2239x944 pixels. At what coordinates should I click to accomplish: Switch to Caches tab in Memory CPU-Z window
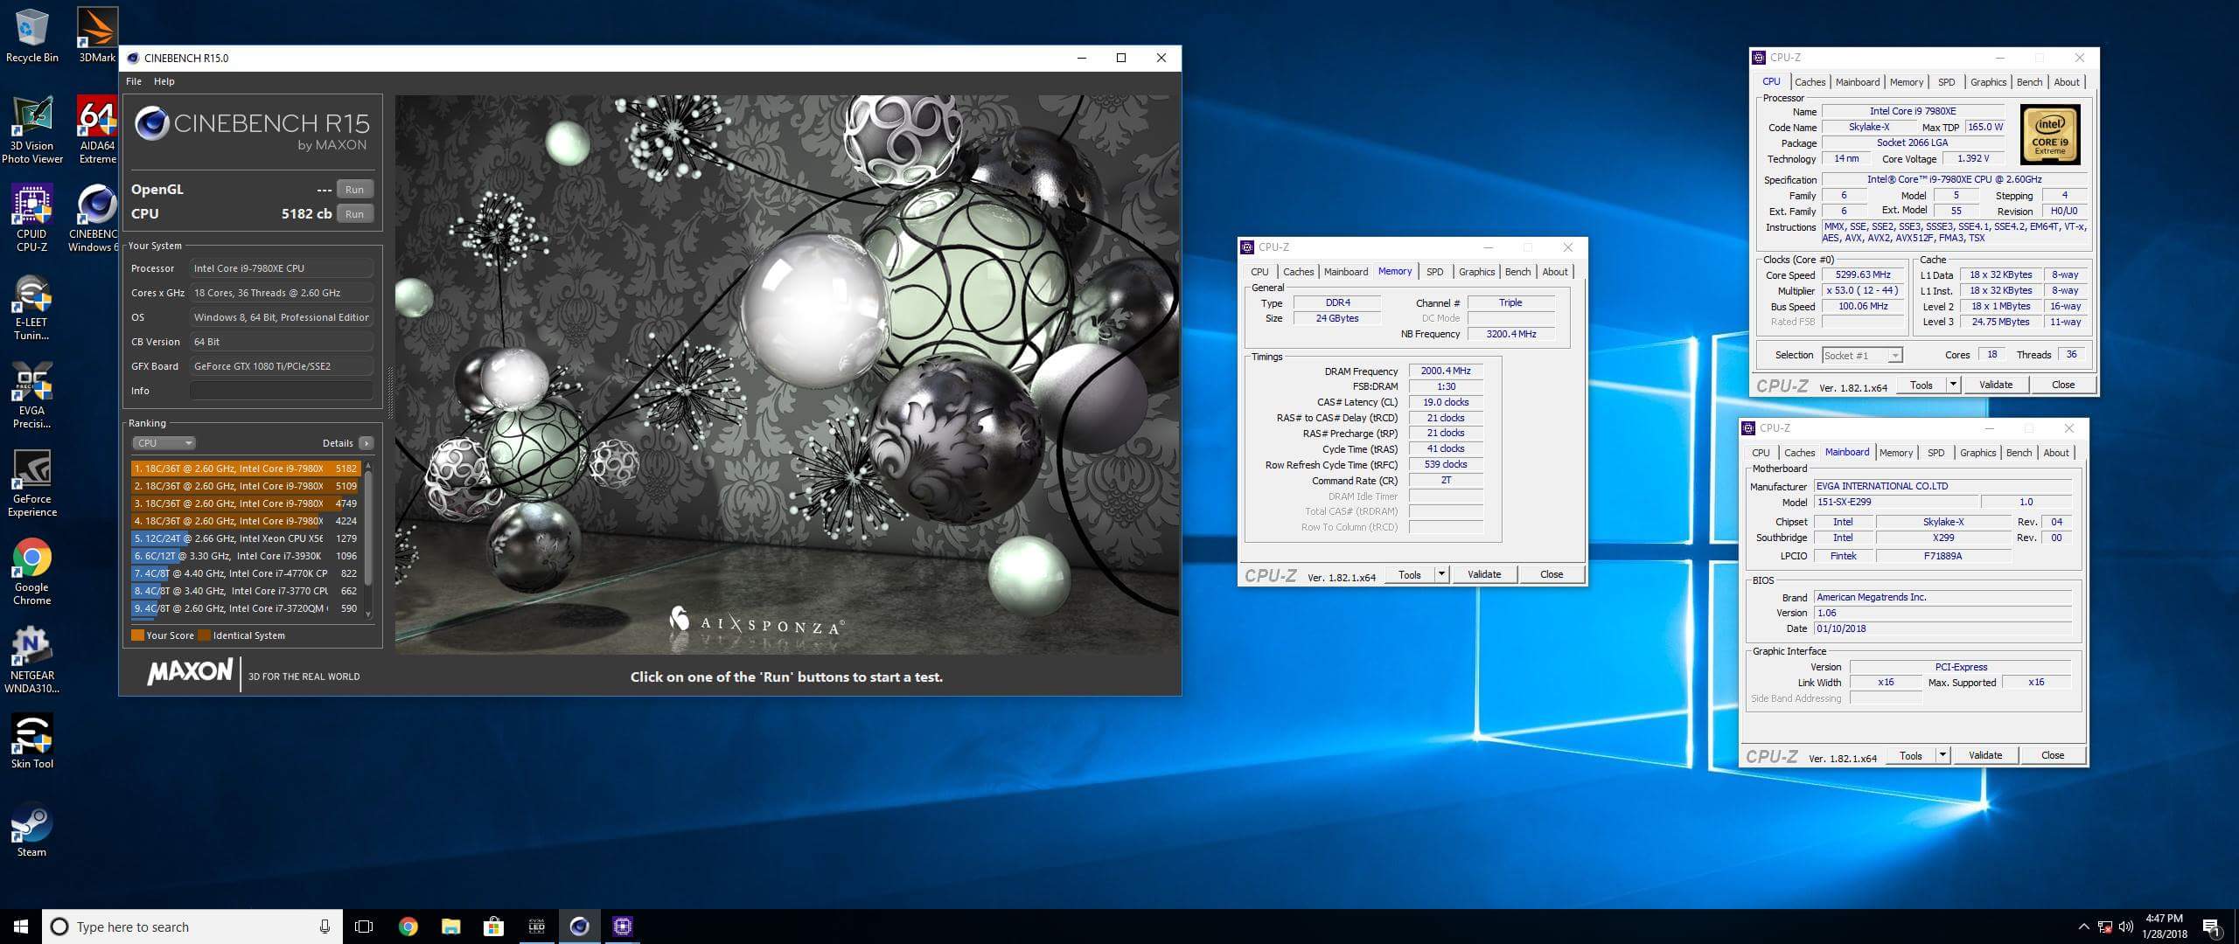point(1298,272)
